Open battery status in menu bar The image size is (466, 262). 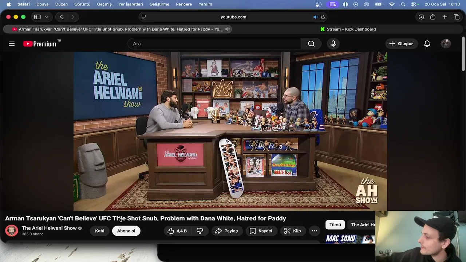tap(379, 4)
